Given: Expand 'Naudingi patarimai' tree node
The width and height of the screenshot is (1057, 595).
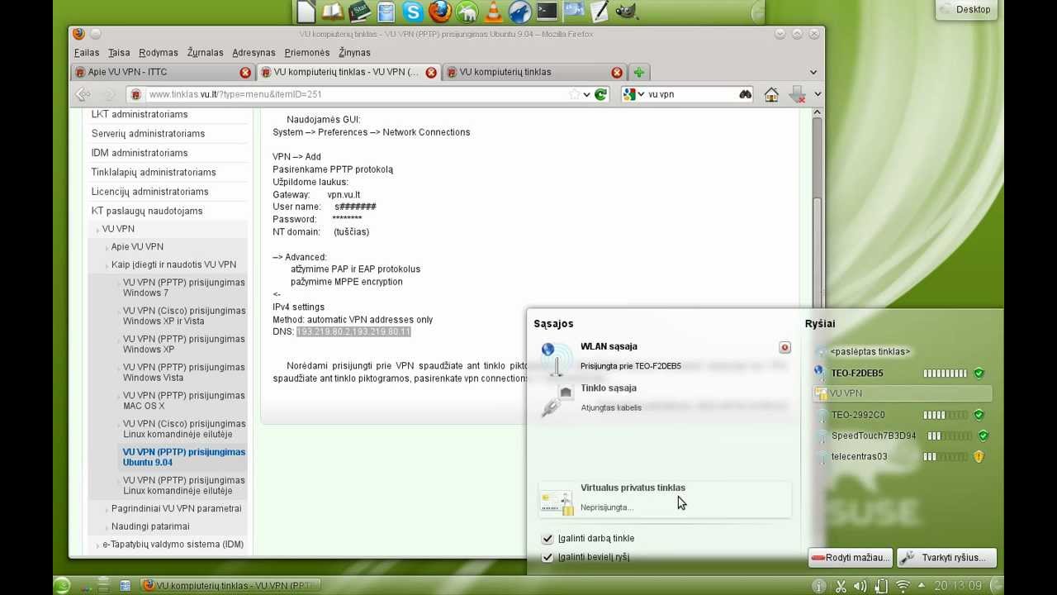Looking at the screenshot, I should 107,527.
